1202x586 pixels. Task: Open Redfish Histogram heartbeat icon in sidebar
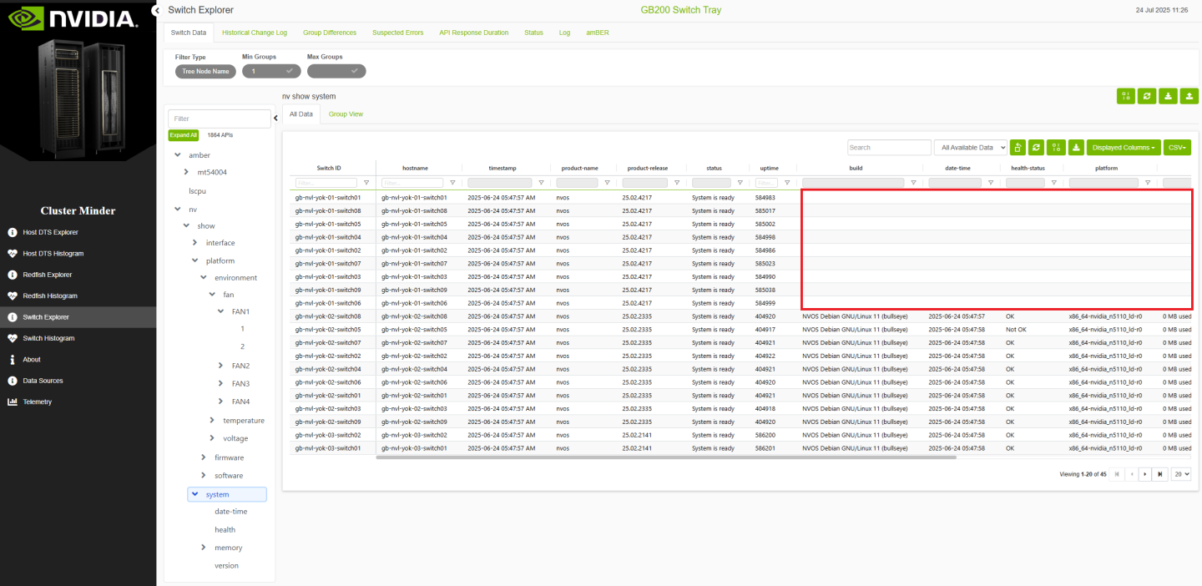pyautogui.click(x=13, y=296)
